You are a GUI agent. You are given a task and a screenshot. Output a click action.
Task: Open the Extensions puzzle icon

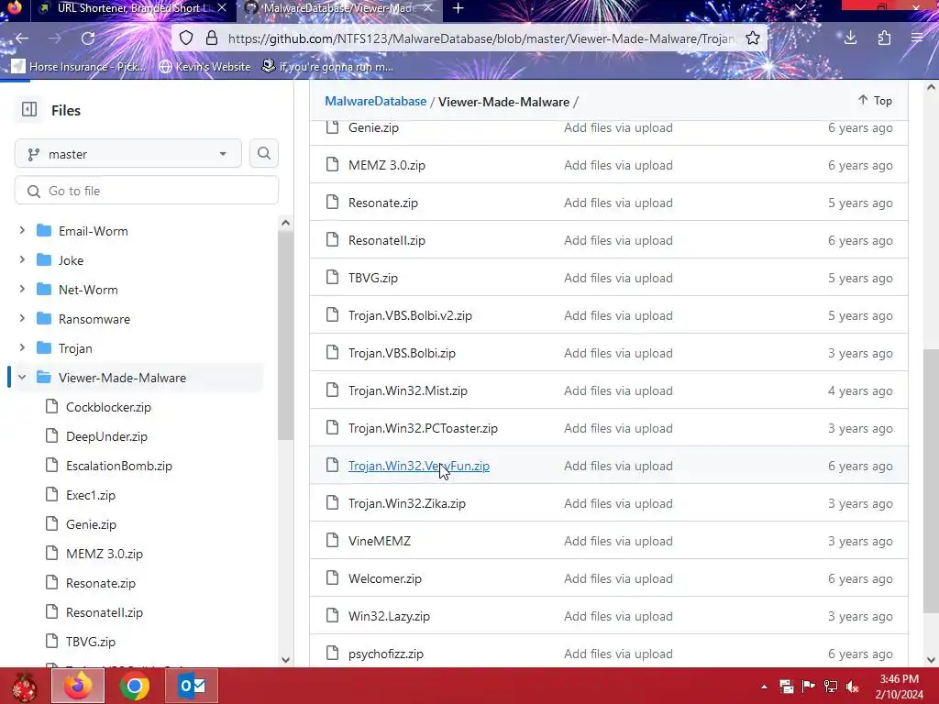(884, 38)
